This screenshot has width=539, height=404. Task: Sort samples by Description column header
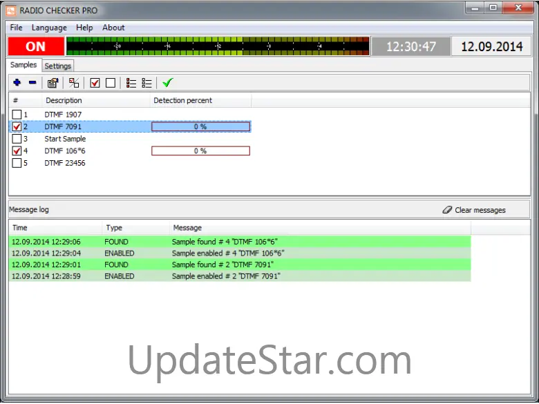click(96, 100)
